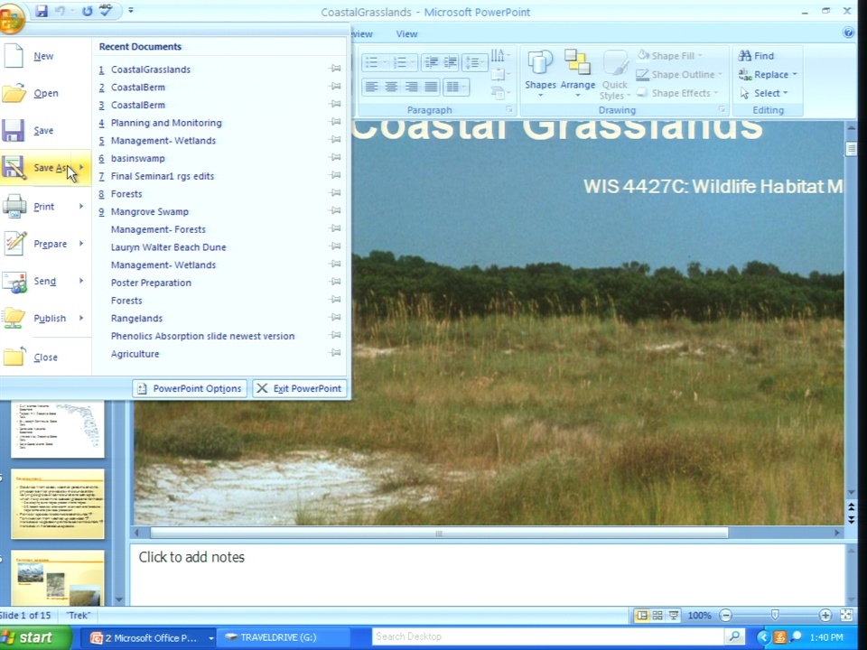The width and height of the screenshot is (867, 650).
Task: Open the Shapes gallery
Action: click(x=540, y=74)
